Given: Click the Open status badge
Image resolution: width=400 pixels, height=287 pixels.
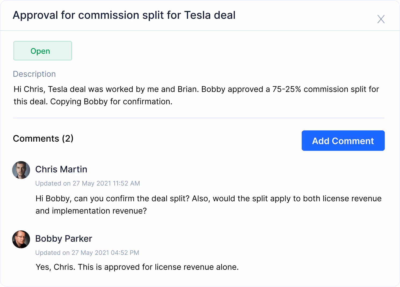Looking at the screenshot, I should pyautogui.click(x=43, y=51).
